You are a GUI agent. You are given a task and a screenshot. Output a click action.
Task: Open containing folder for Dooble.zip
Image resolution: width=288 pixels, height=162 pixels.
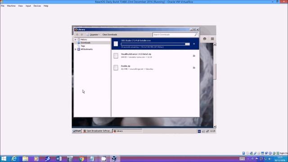pyautogui.click(x=194, y=67)
